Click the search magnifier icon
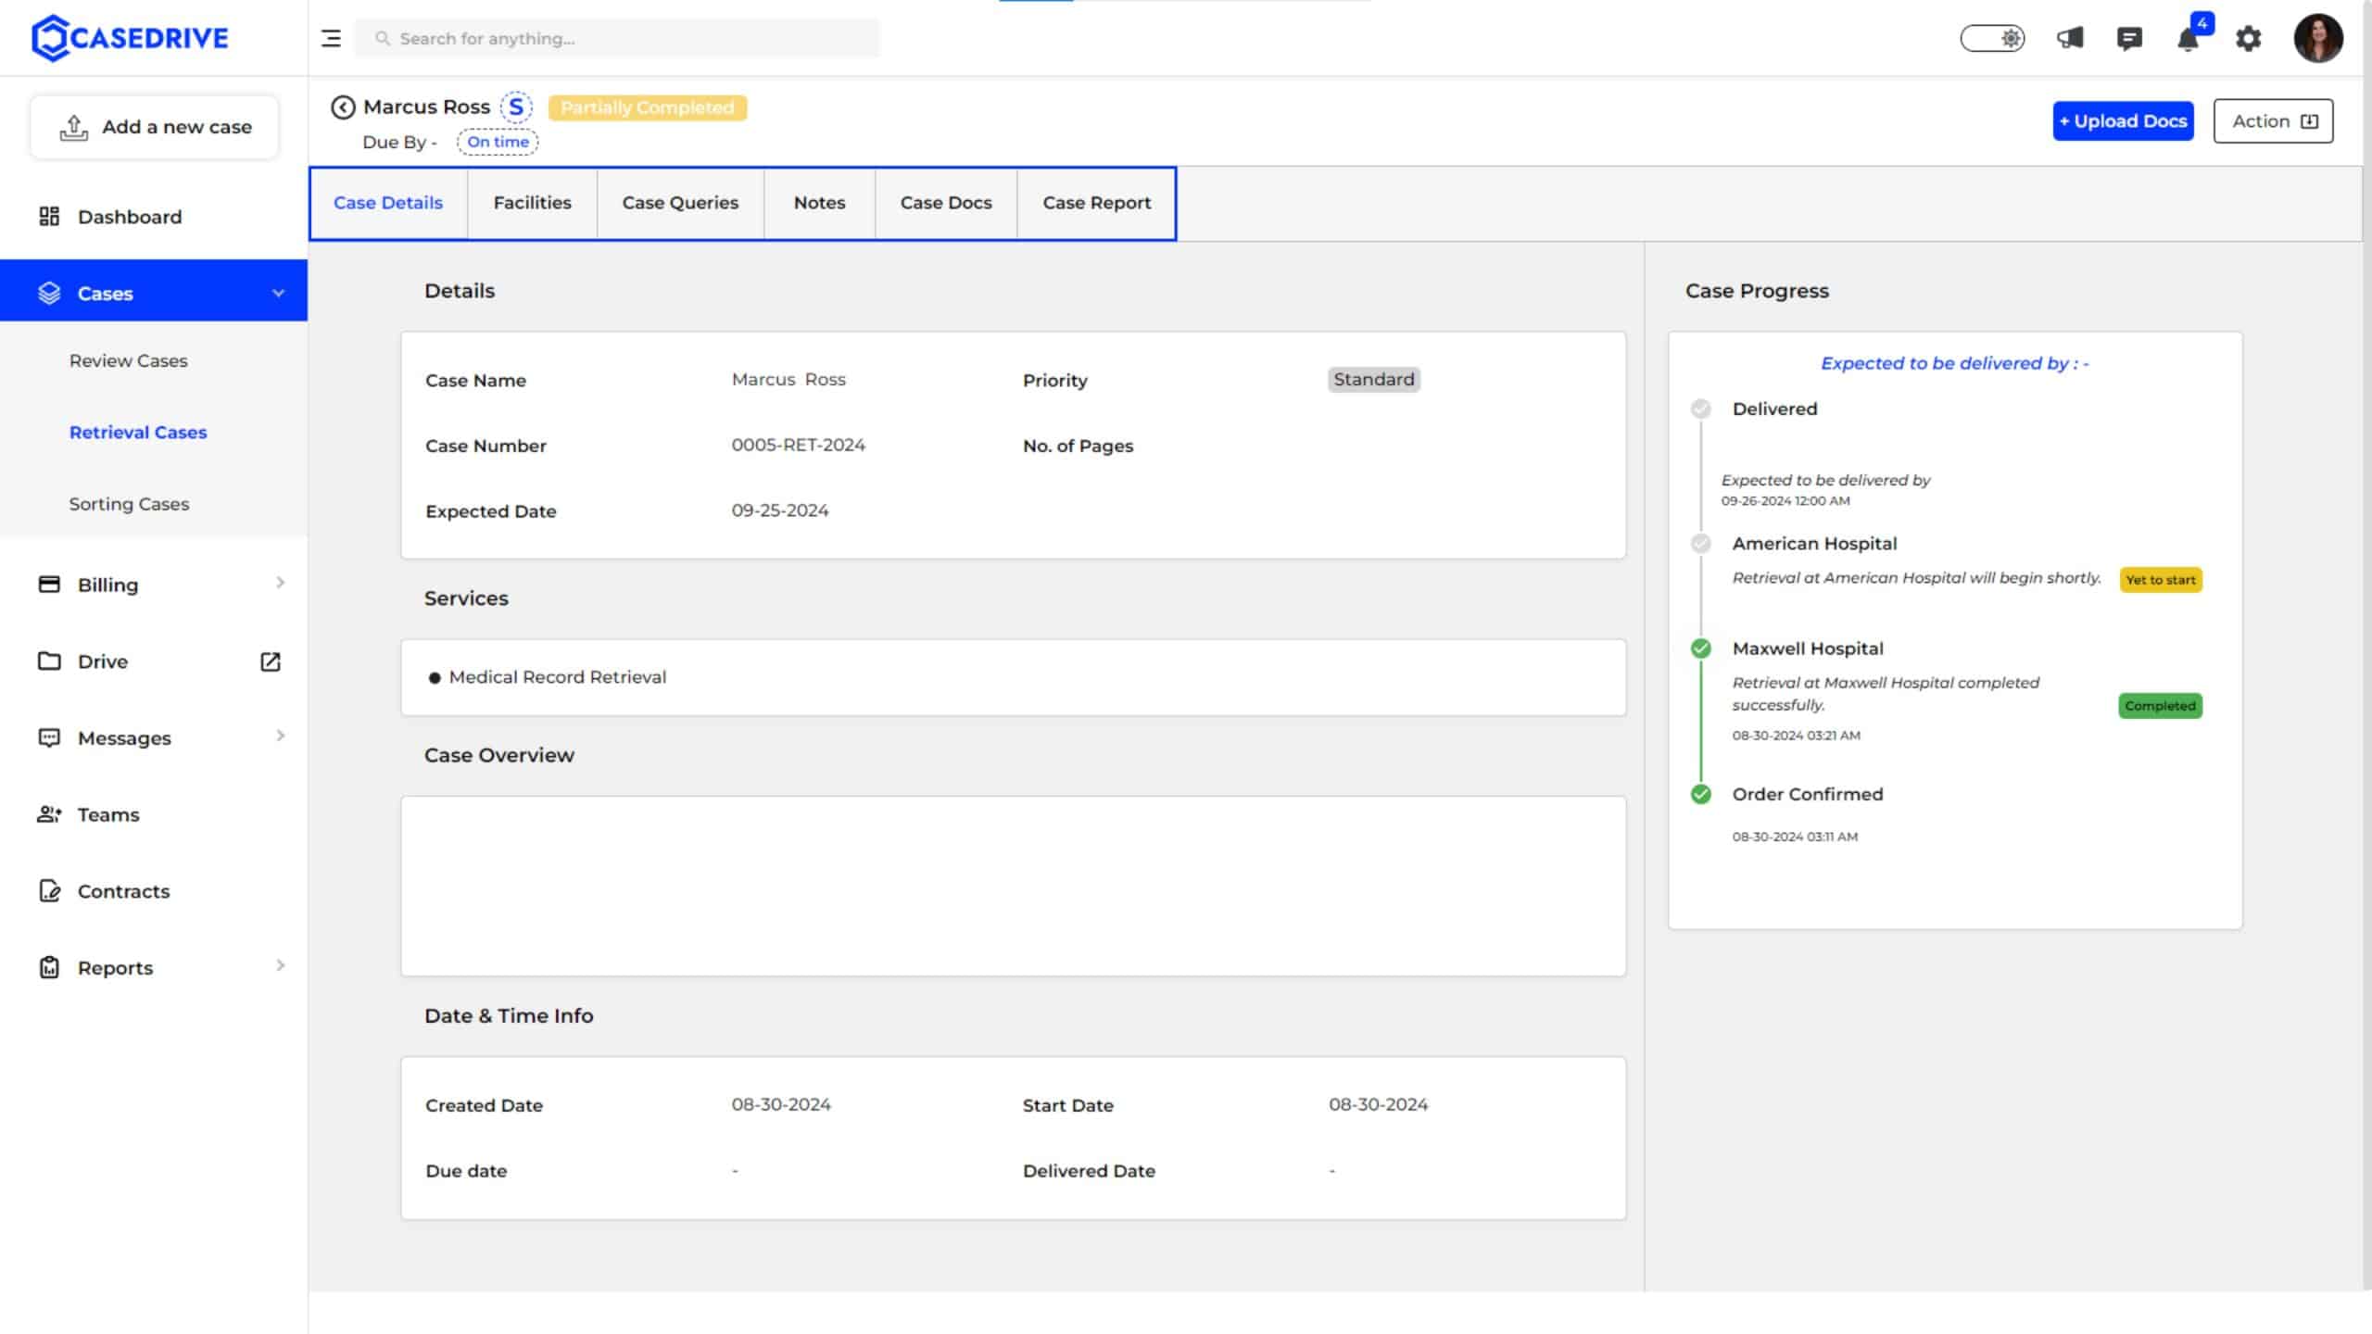Image resolution: width=2372 pixels, height=1334 pixels. [x=382, y=38]
